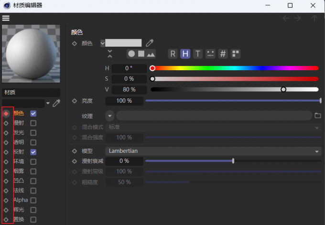Show hexadecimal mode with # icon
325x225 pixels.
point(223,54)
